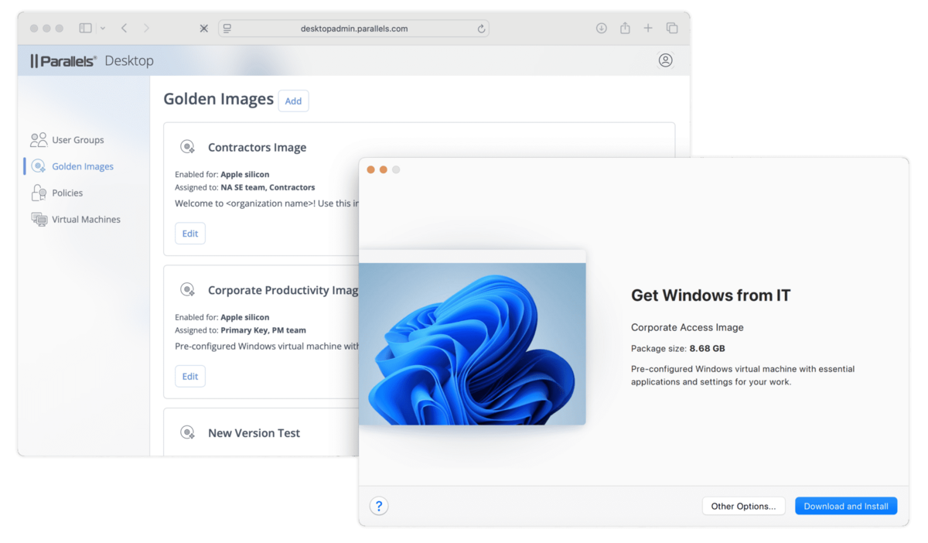Open the sidebar dropdown chevron in Safari
The height and width of the screenshot is (543, 928).
(102, 29)
